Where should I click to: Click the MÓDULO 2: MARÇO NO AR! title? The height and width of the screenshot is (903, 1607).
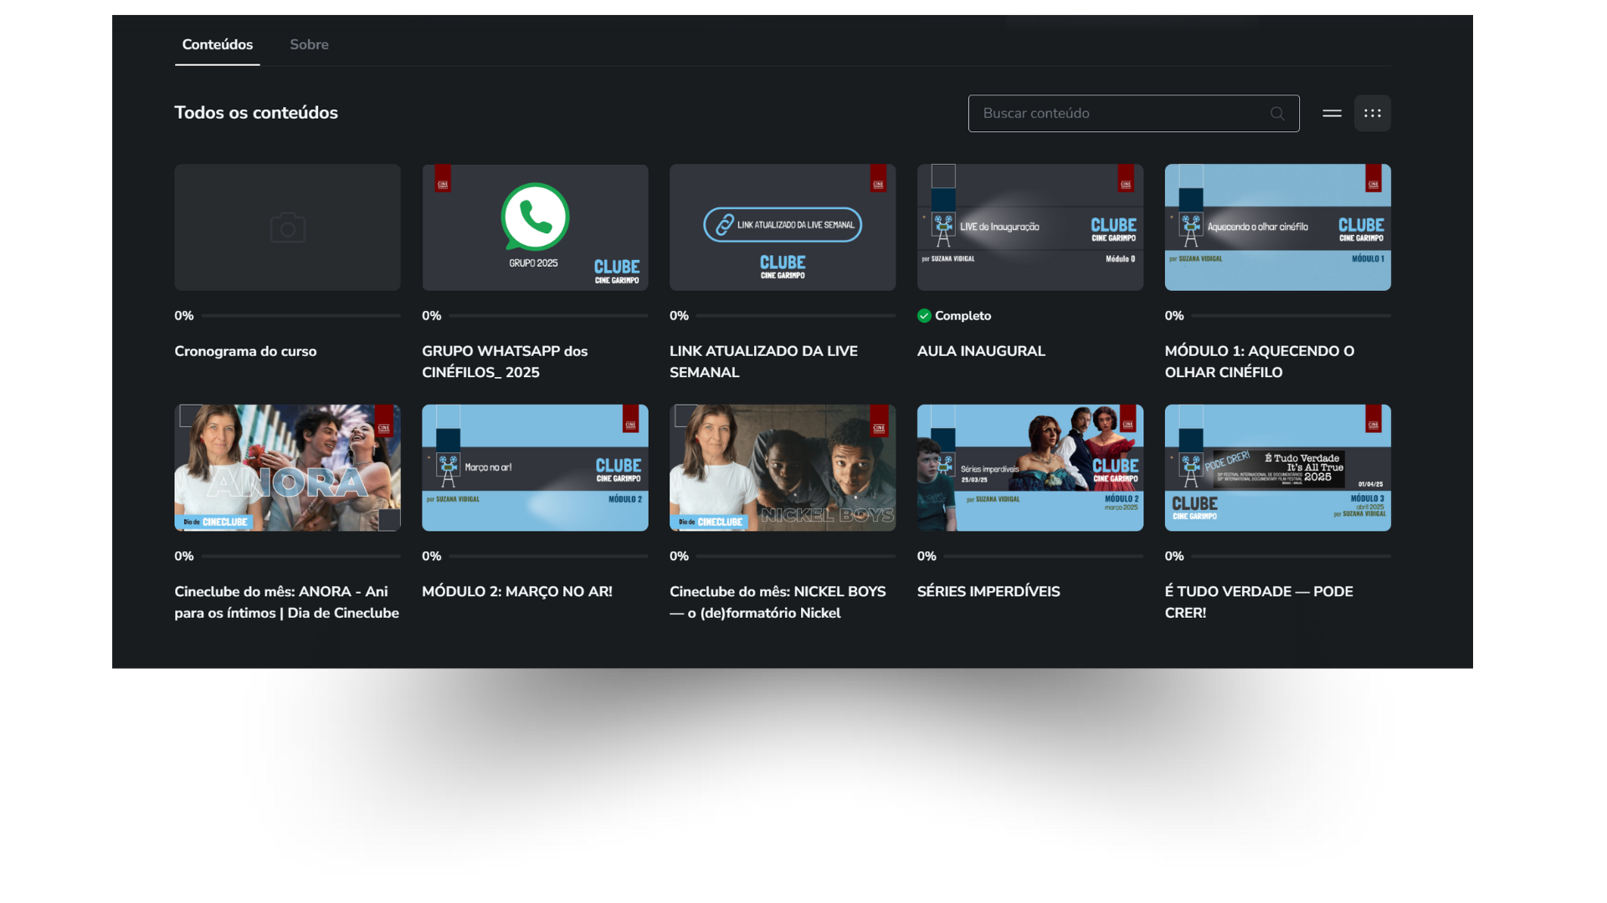(x=516, y=592)
